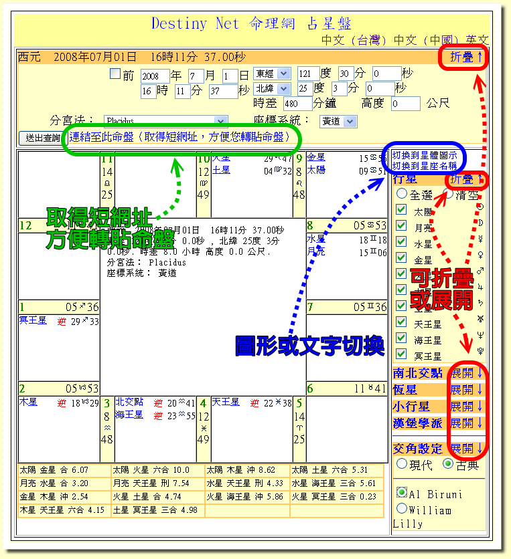Uncheck the 月亮 planet checkbox
This screenshot has width=511, height=559.
[x=401, y=225]
